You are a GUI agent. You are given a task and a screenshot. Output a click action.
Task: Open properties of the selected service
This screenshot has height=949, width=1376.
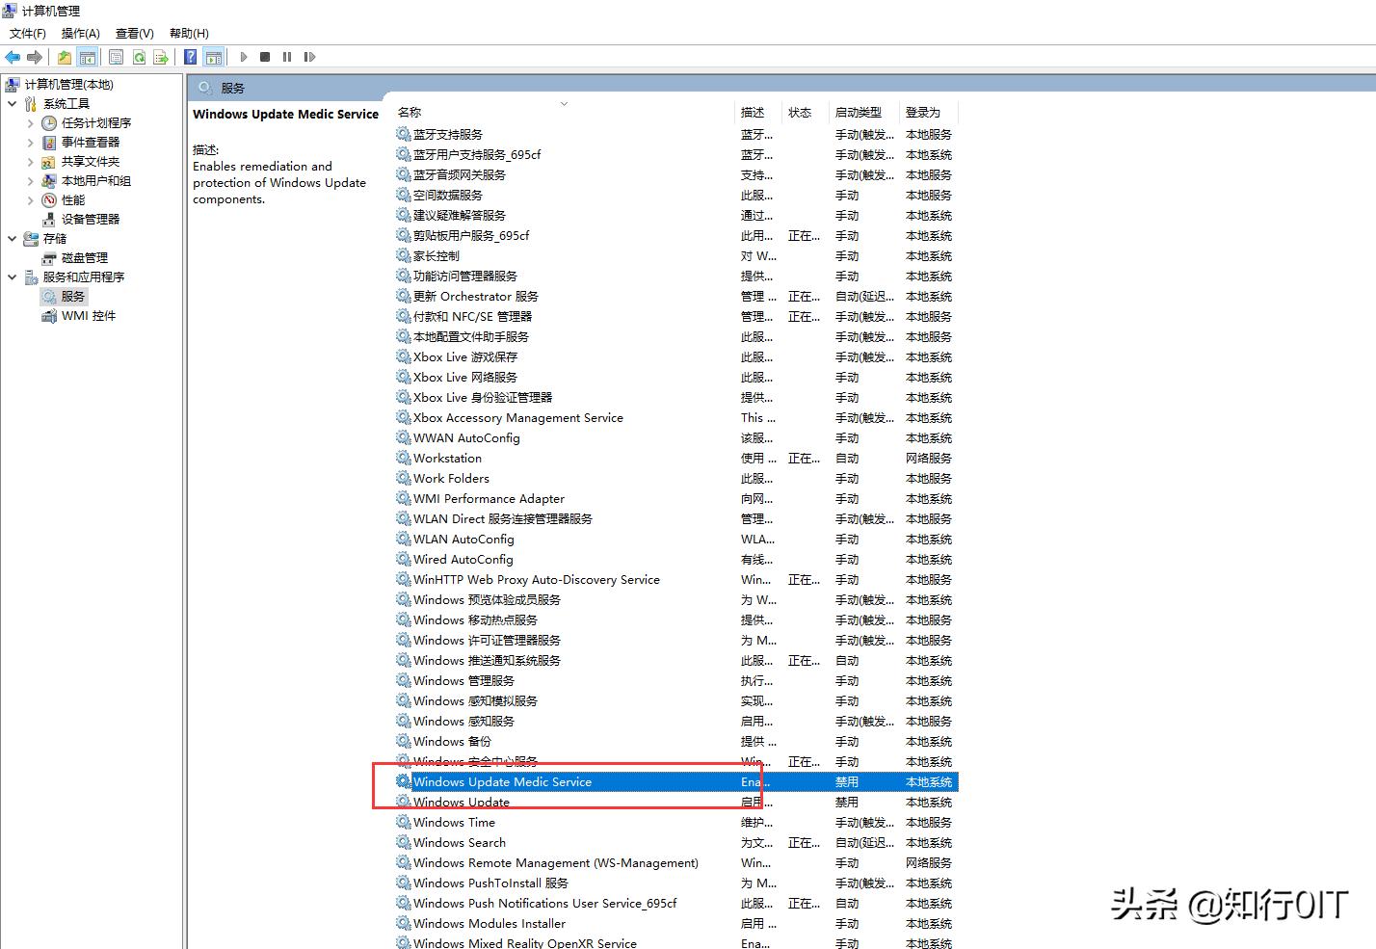click(x=116, y=56)
